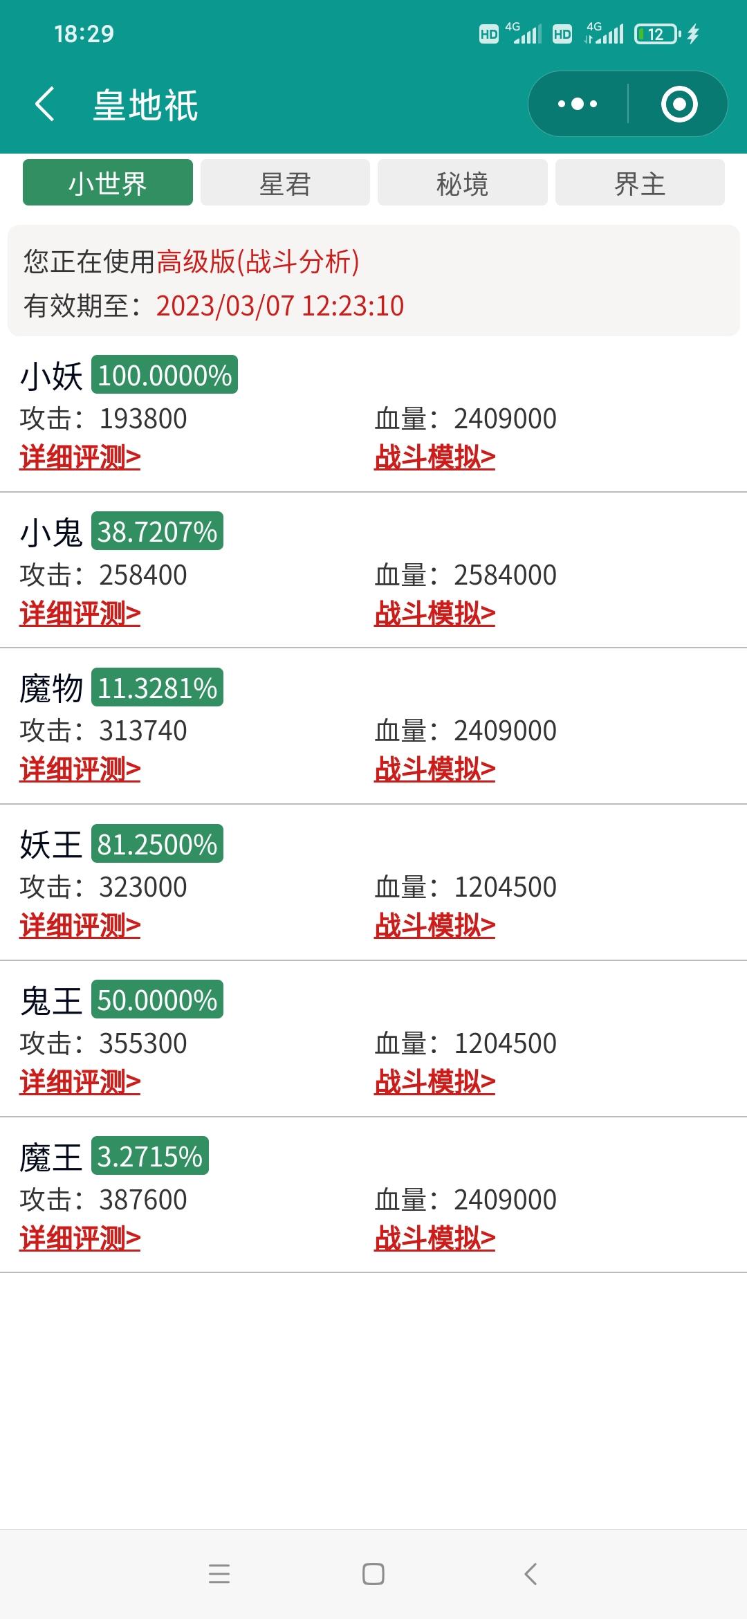View 详细评测 for 妖王
747x1619 pixels.
(x=80, y=926)
